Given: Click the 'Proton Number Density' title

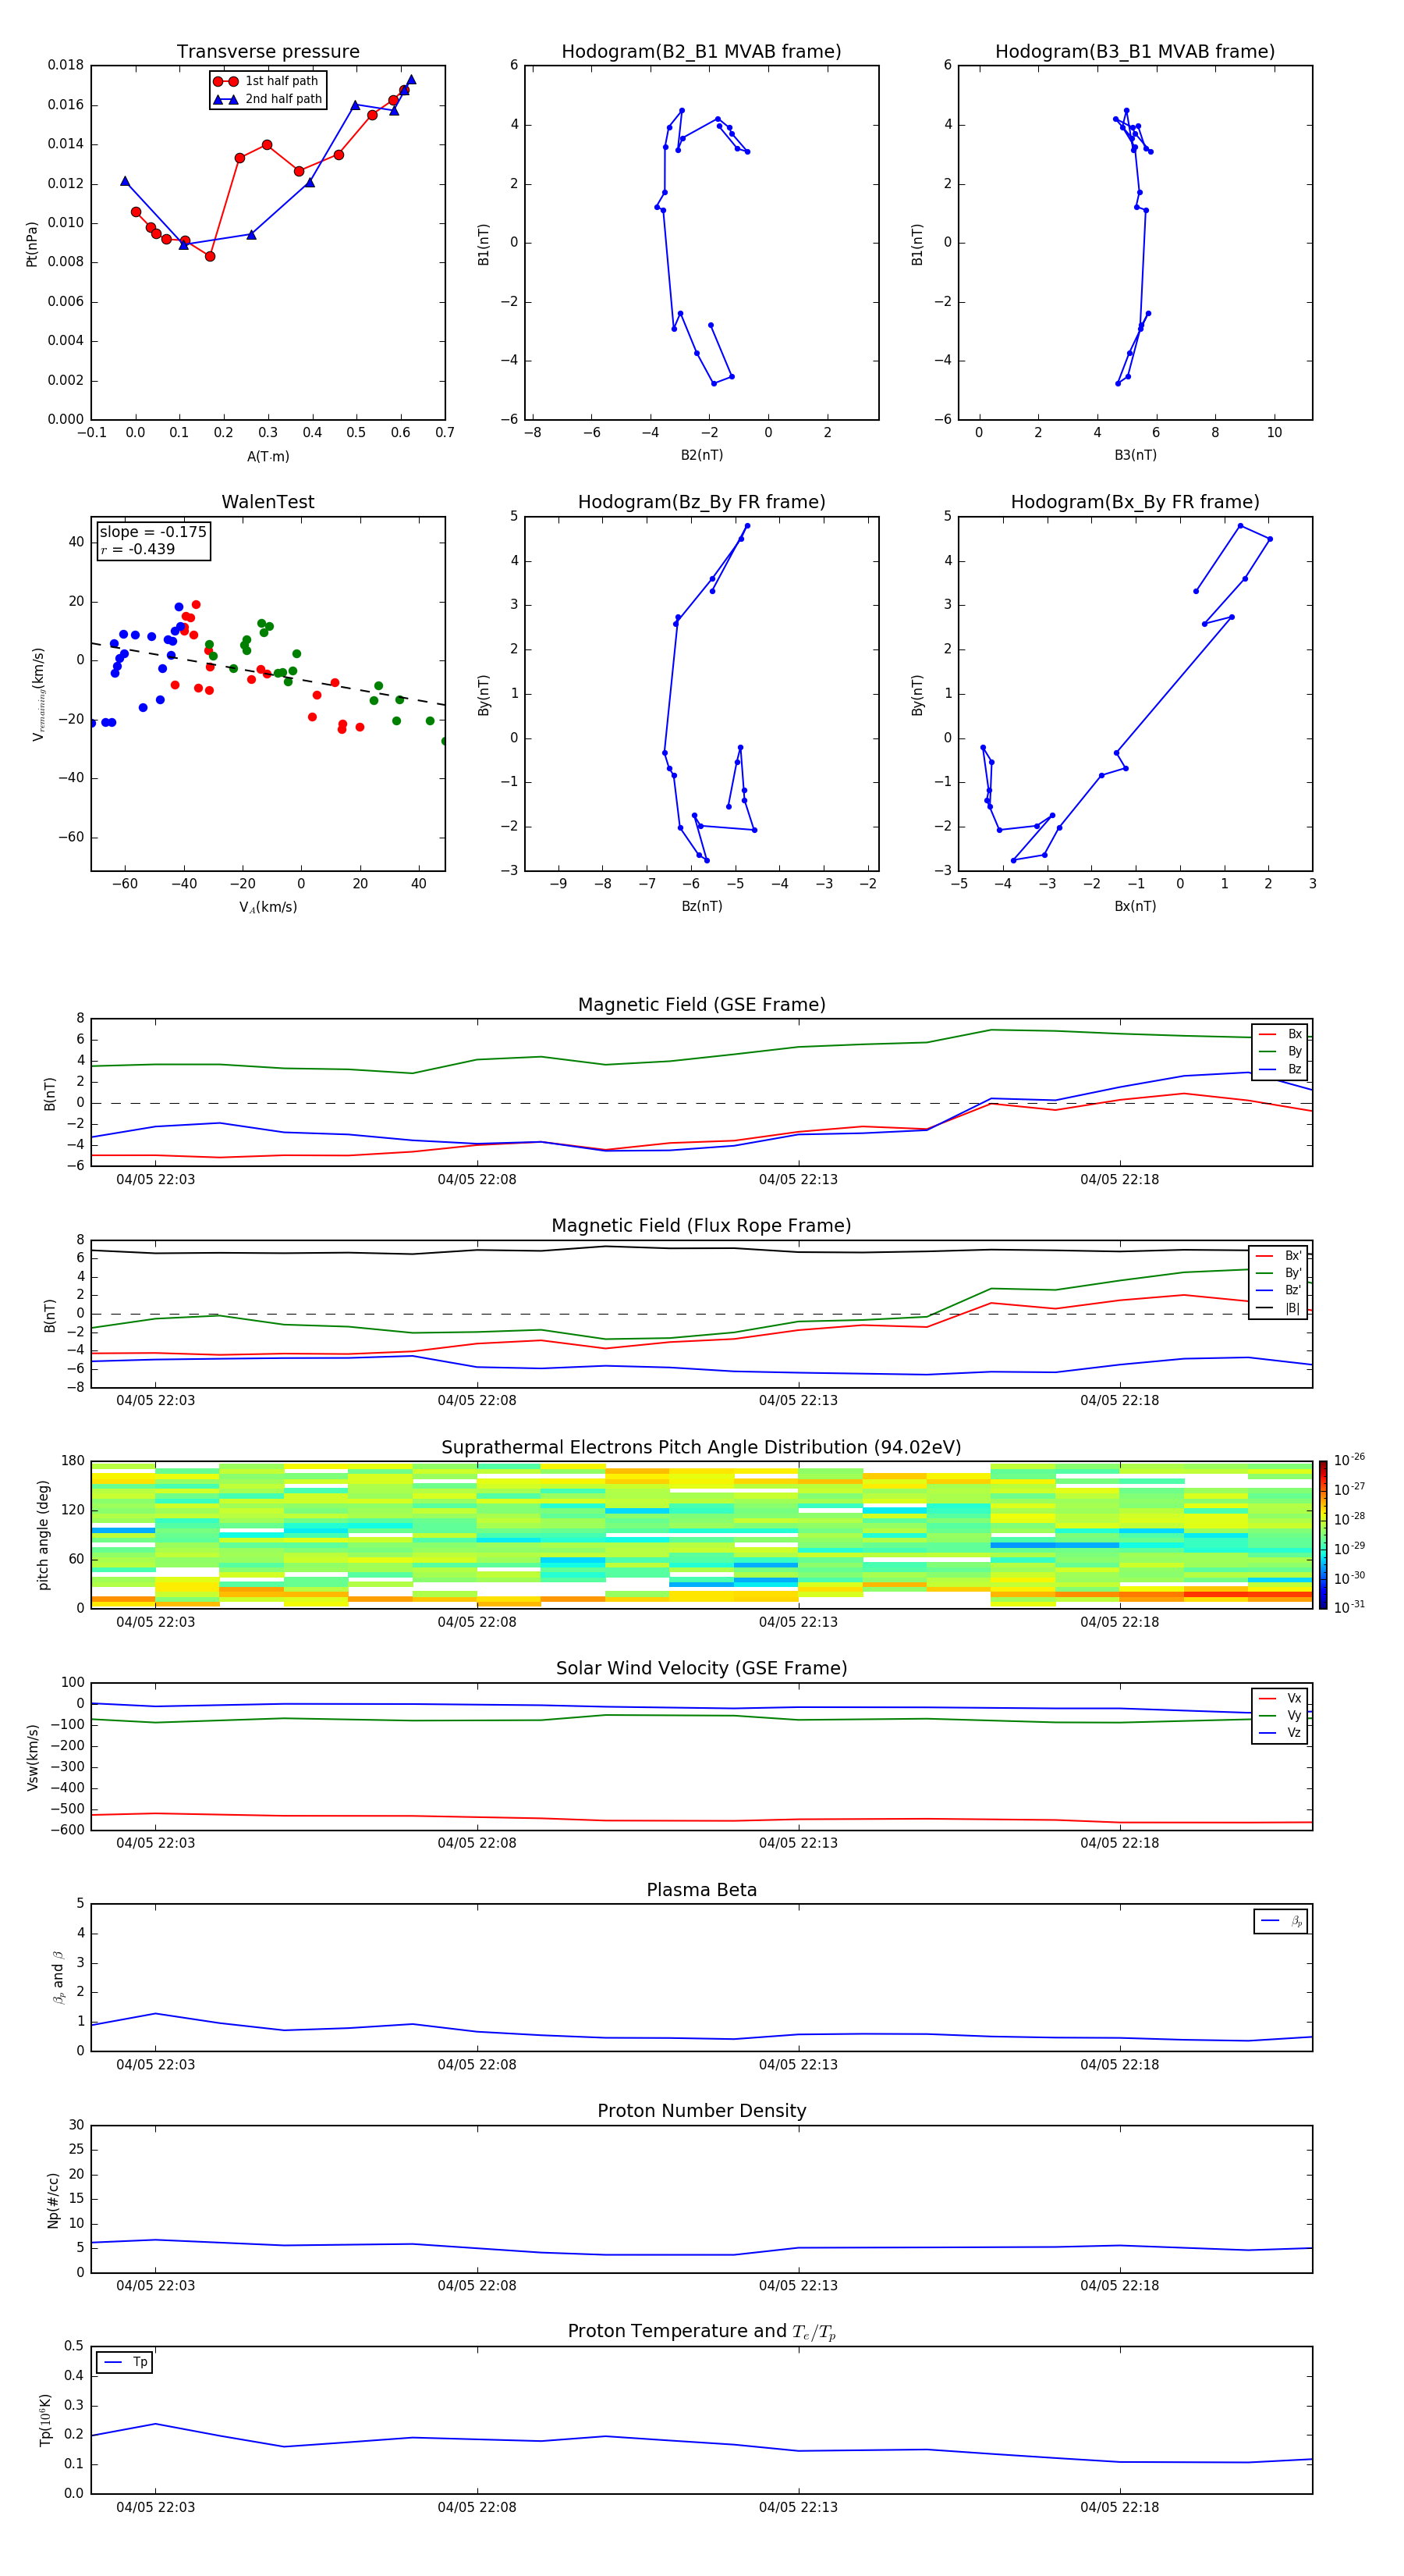Looking at the screenshot, I should click(x=701, y=2111).
